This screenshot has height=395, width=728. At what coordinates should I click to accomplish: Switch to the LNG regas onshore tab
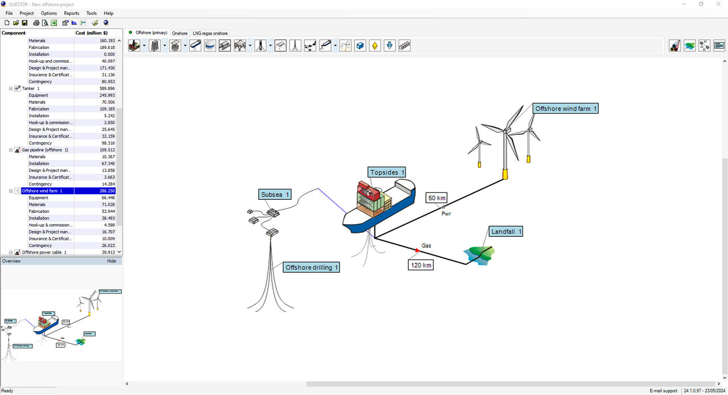click(x=210, y=34)
